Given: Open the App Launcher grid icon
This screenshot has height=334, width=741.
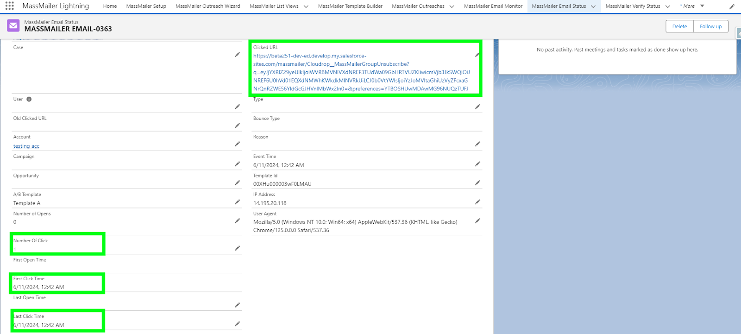Looking at the screenshot, I should (x=9, y=6).
